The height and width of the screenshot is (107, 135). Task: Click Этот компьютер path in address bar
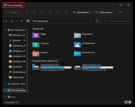pyautogui.click(x=40, y=21)
